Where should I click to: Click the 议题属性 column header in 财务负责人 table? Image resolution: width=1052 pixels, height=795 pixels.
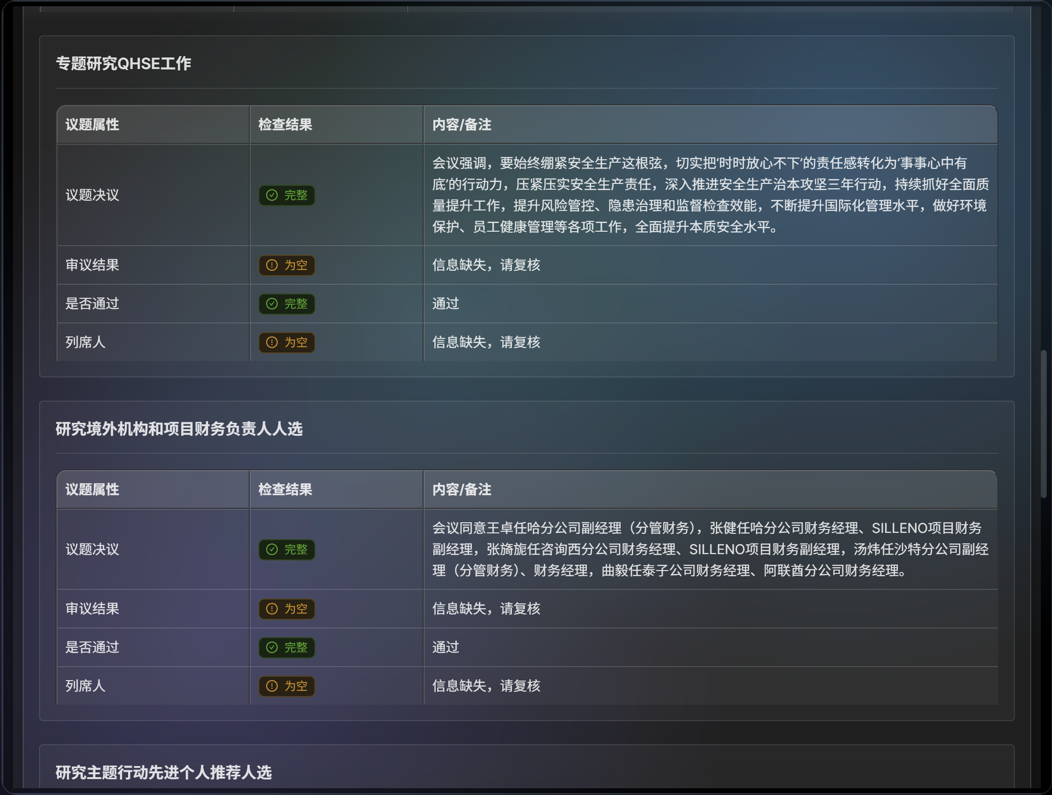[x=92, y=489]
